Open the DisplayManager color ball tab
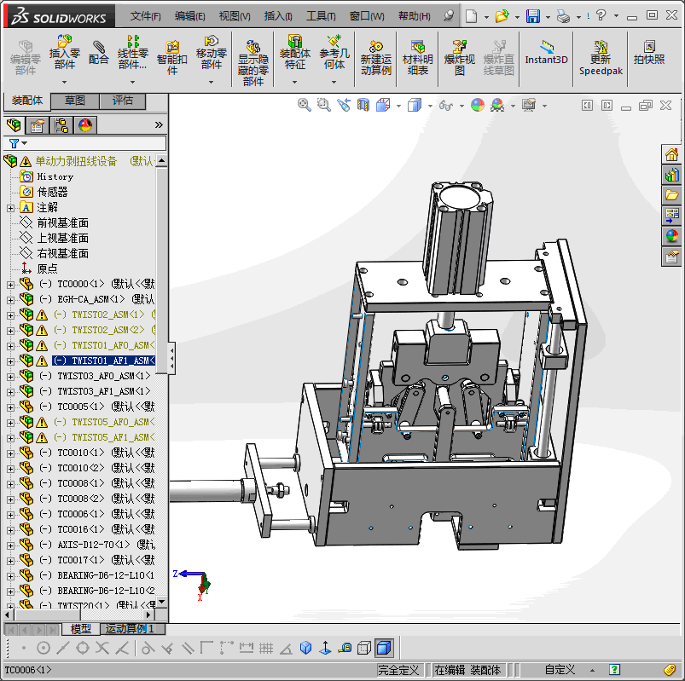 pyautogui.click(x=85, y=125)
